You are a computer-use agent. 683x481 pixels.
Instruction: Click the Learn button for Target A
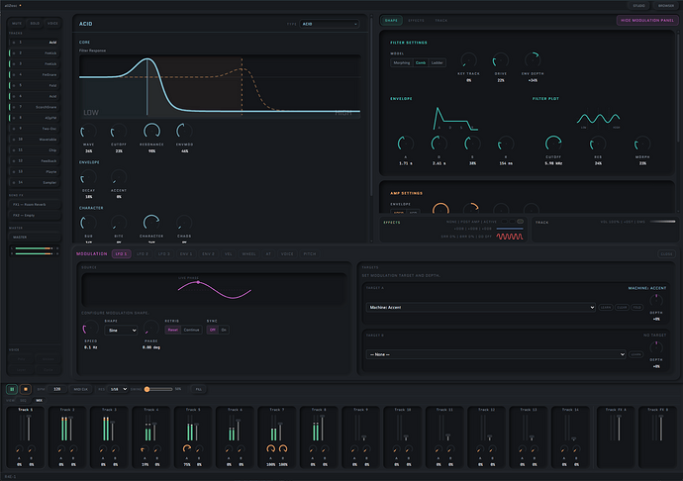(606, 307)
